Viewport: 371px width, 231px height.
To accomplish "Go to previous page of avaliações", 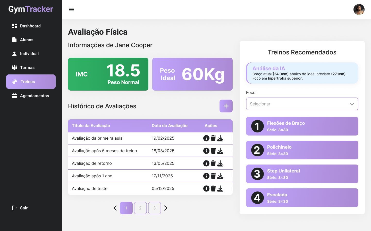I will pyautogui.click(x=115, y=208).
